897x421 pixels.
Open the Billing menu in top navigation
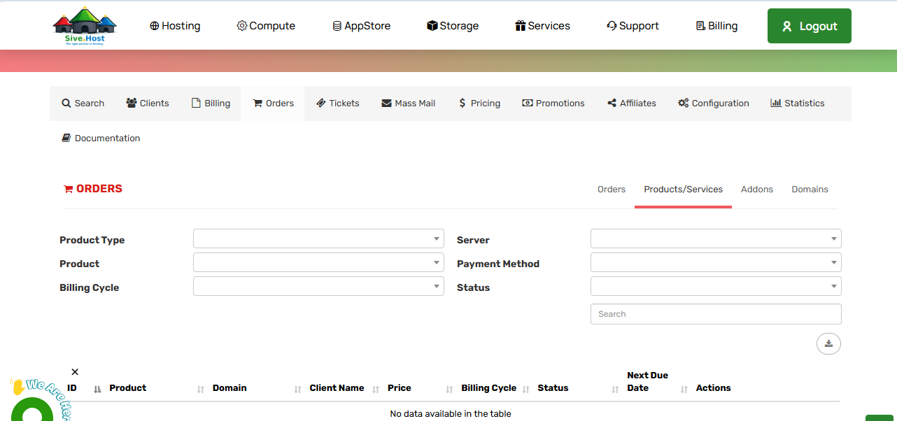click(716, 26)
